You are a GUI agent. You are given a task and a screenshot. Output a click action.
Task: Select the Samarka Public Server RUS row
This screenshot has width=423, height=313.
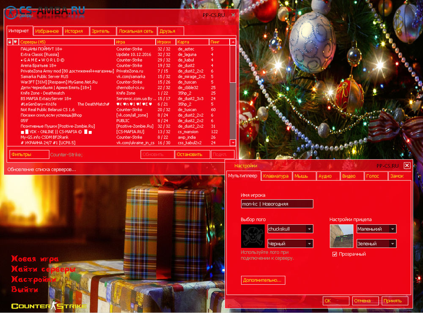118,76
